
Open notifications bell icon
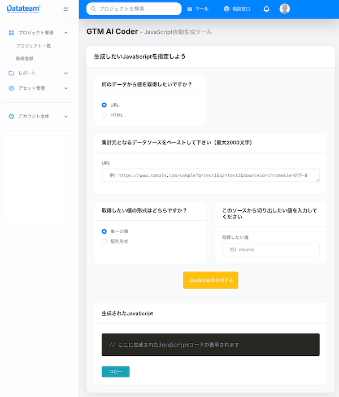[x=266, y=9]
